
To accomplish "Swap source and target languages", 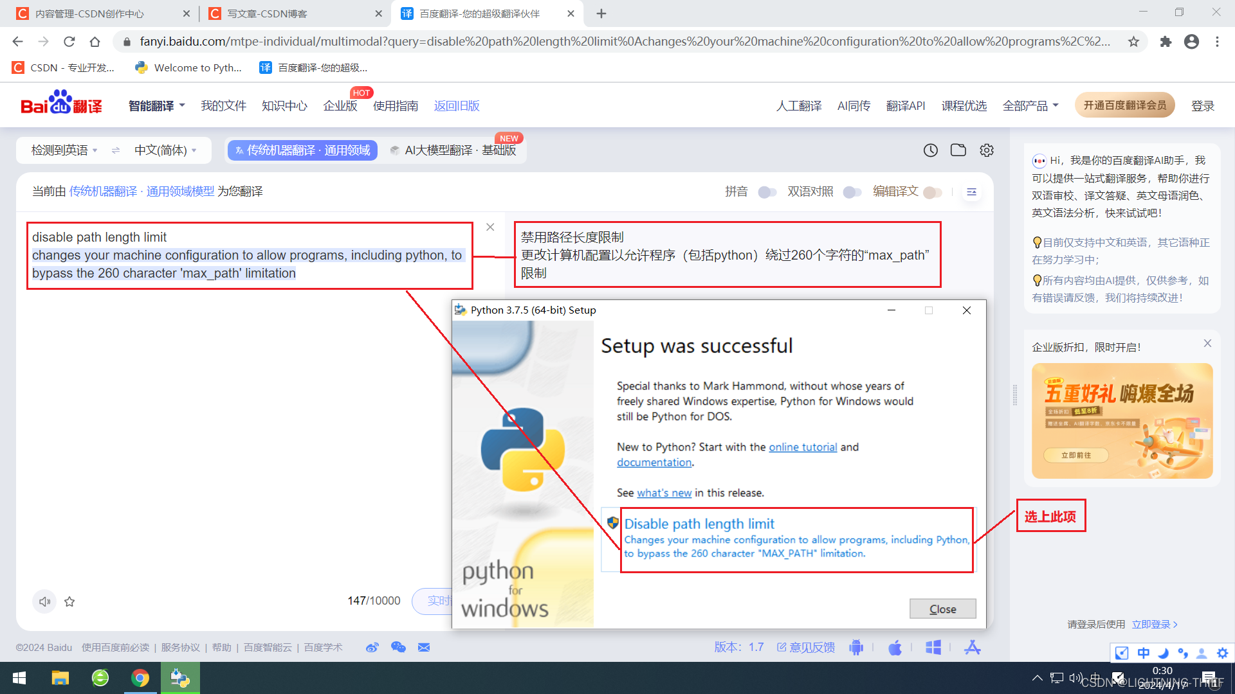I will (x=116, y=150).
